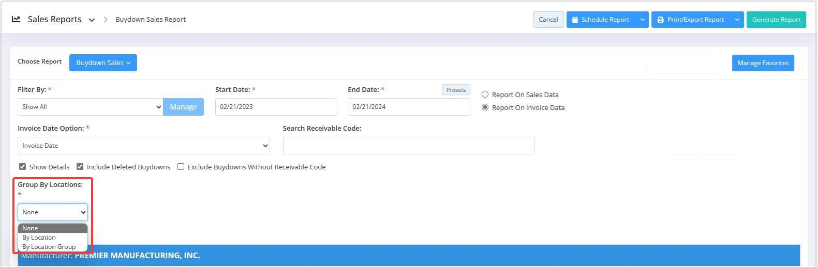Toggle the Show Details checkbox
The width and height of the screenshot is (818, 267).
click(x=22, y=167)
